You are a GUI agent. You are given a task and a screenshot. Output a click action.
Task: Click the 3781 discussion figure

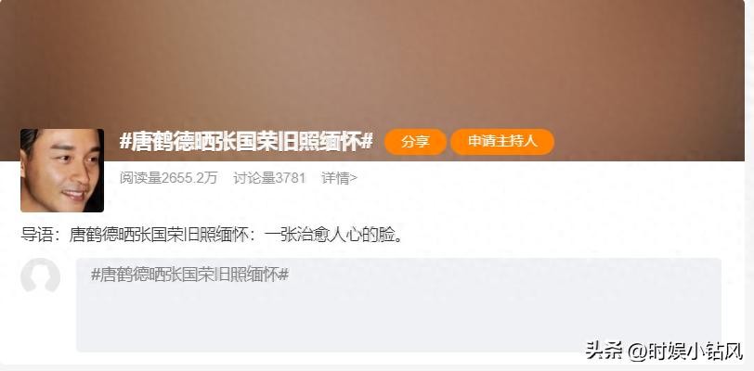click(x=291, y=178)
